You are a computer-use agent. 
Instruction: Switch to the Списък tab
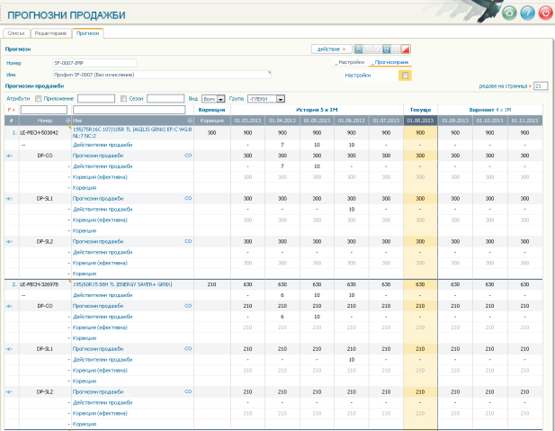16,33
